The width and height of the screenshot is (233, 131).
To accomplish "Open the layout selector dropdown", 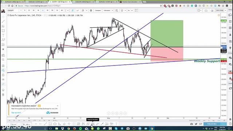I will point(200,11).
